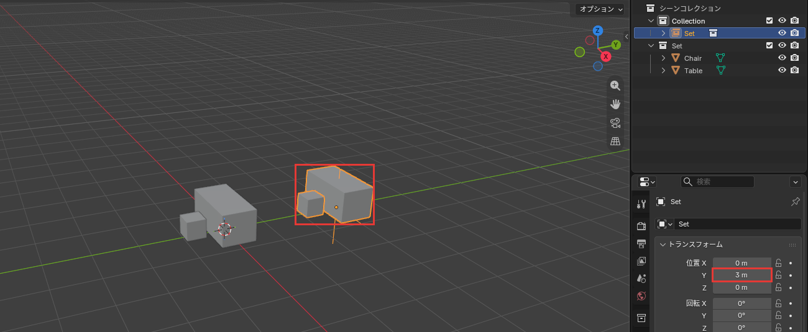Disable Chair in renders via camera icon
Screen dimensions: 808x332
[x=794, y=58]
